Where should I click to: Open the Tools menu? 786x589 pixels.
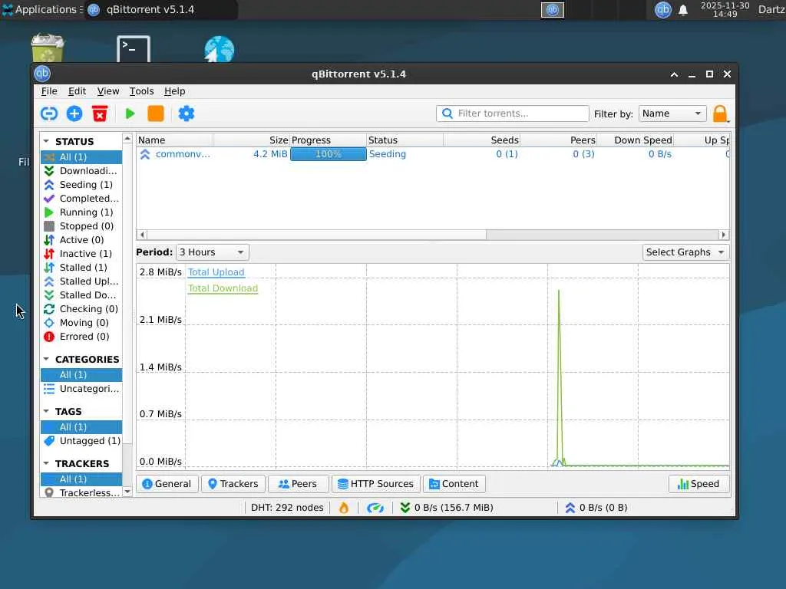click(x=141, y=91)
